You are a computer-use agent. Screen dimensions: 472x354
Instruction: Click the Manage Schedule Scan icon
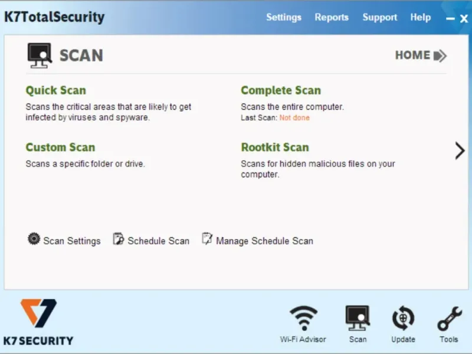tap(207, 238)
